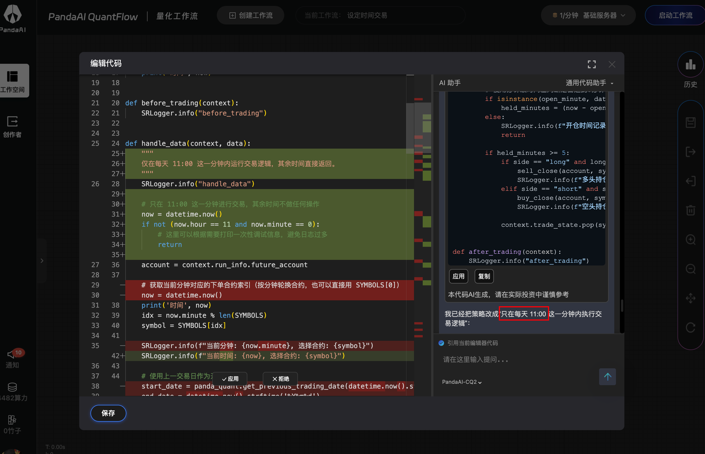Click the 竹子 bamboo balance icon
Viewport: 705px width, 454px height.
12,419
